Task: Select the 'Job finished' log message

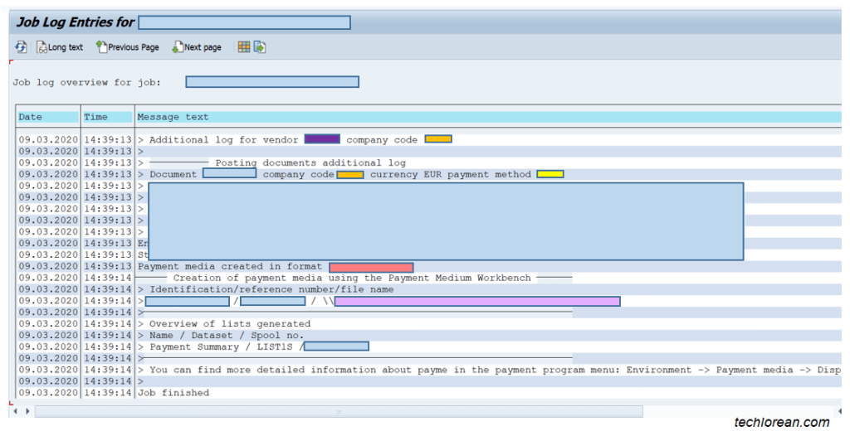Action: 173,393
